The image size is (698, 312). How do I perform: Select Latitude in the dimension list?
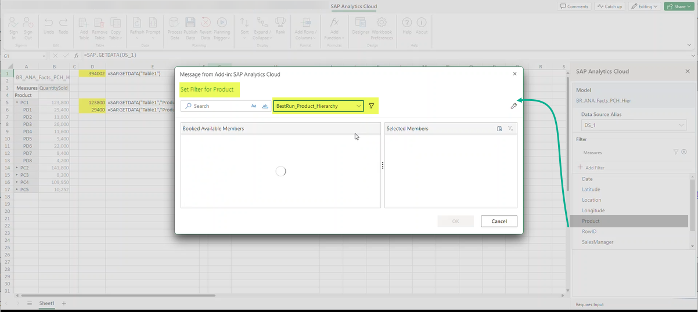tap(630, 190)
